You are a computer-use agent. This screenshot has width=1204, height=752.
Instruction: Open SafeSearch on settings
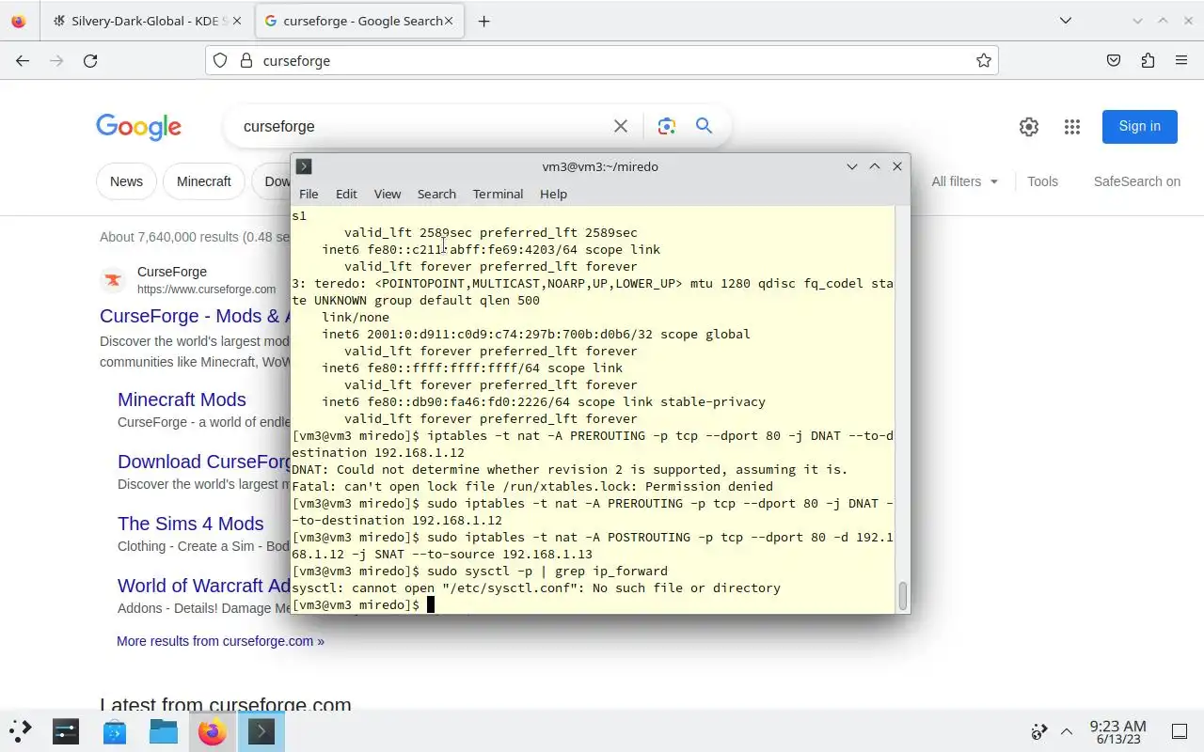pos(1137,181)
